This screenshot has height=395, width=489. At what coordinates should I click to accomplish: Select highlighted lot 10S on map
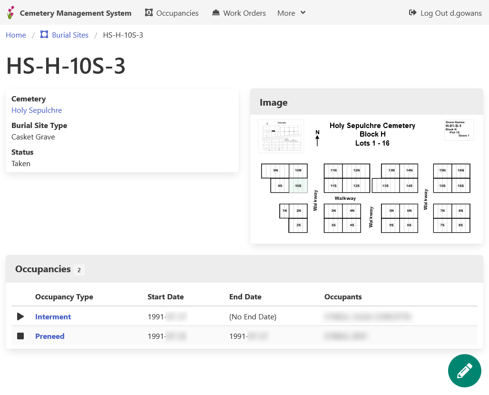[x=298, y=186]
